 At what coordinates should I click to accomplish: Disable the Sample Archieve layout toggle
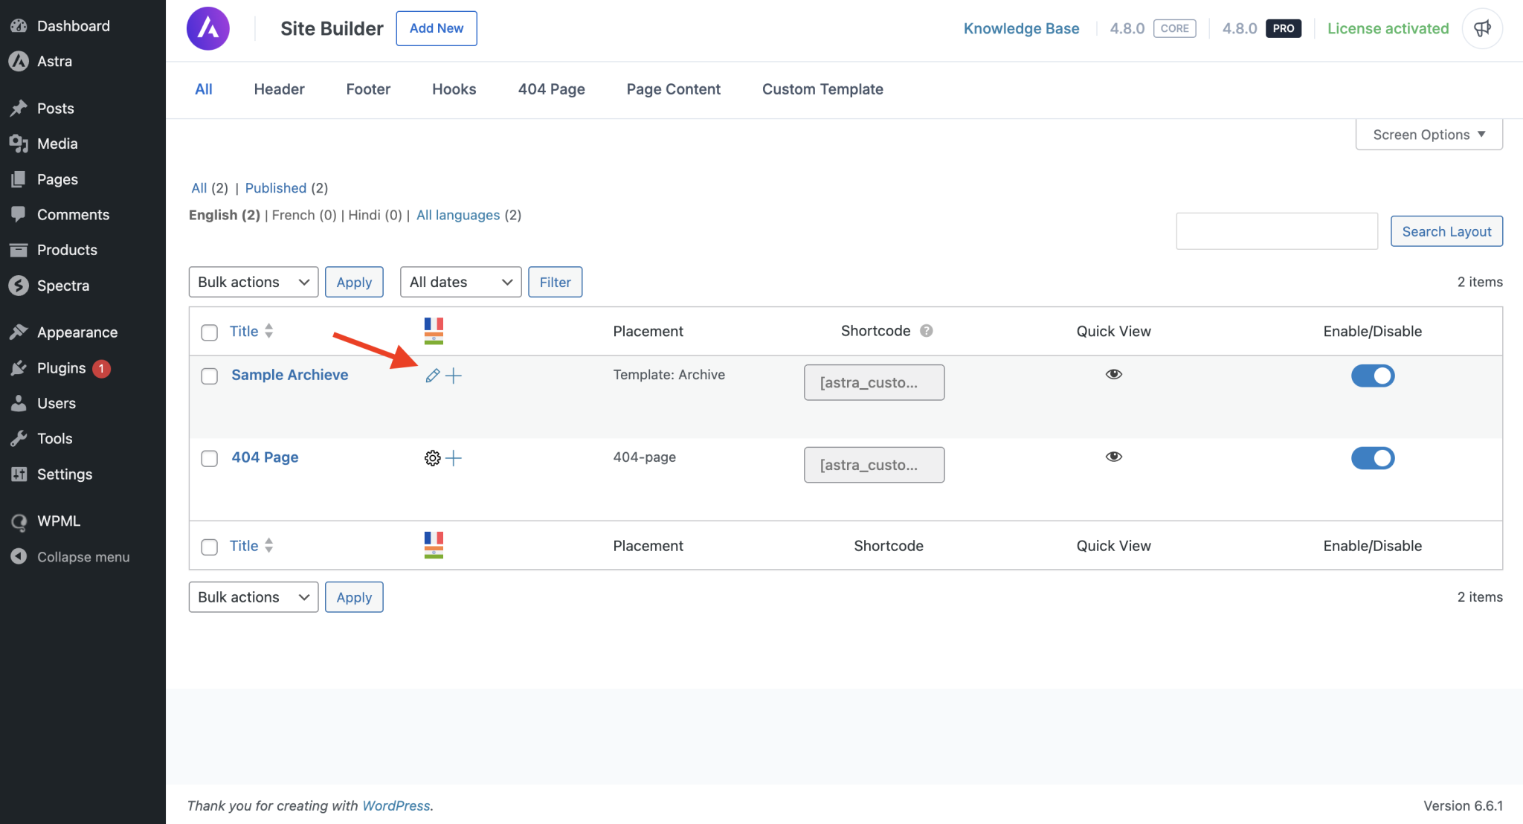point(1372,376)
